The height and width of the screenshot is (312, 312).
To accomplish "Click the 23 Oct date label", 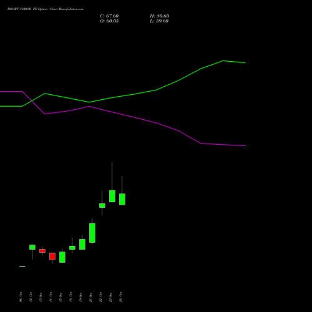I will point(110,297).
